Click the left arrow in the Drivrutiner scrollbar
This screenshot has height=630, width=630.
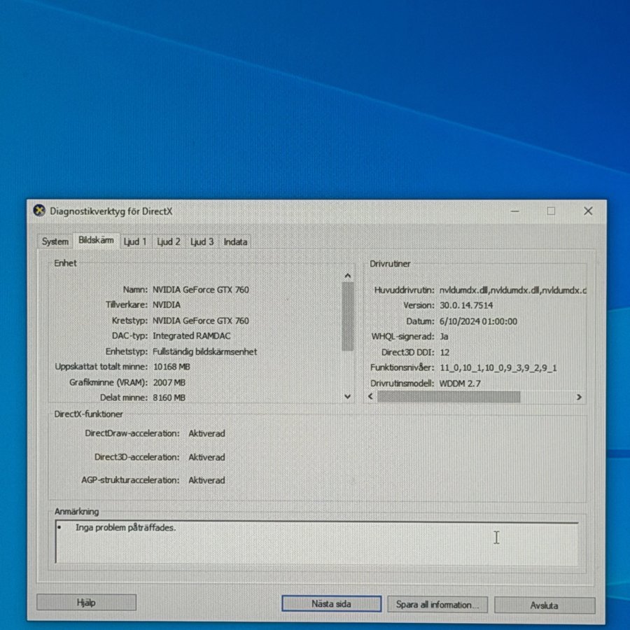coord(370,397)
